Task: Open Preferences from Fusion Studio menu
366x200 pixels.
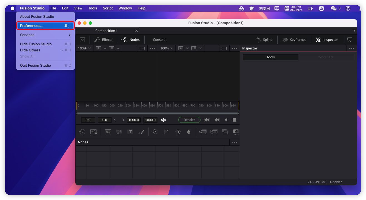Action: pyautogui.click(x=45, y=26)
